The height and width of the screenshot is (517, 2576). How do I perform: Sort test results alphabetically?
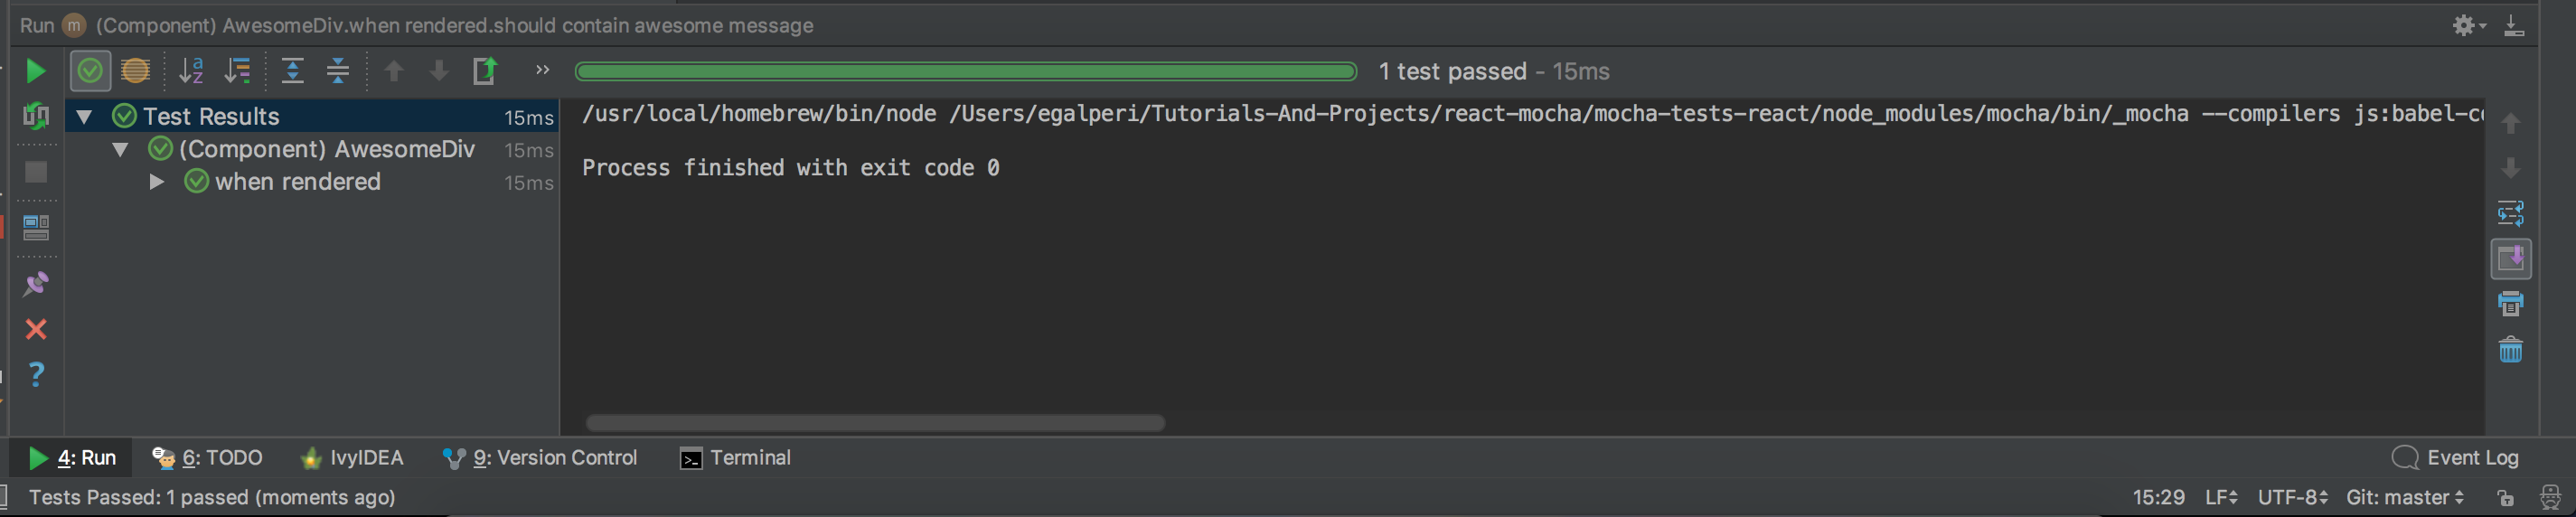pyautogui.click(x=191, y=71)
